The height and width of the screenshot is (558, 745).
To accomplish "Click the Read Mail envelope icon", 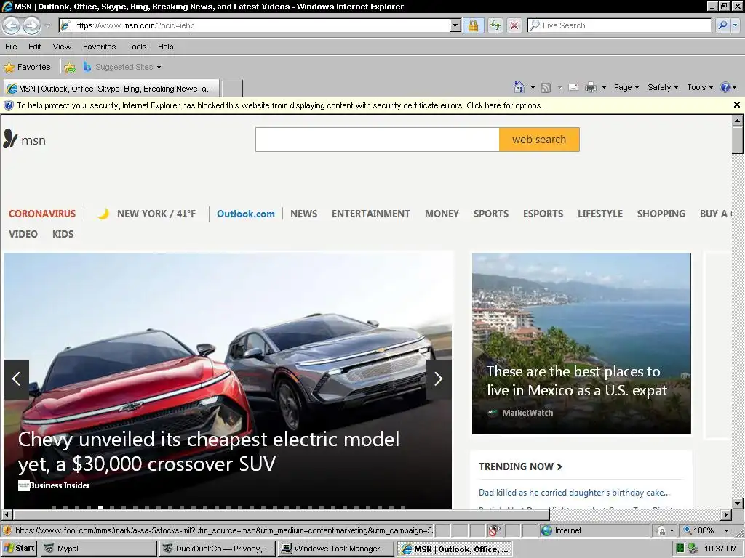I will [x=573, y=87].
